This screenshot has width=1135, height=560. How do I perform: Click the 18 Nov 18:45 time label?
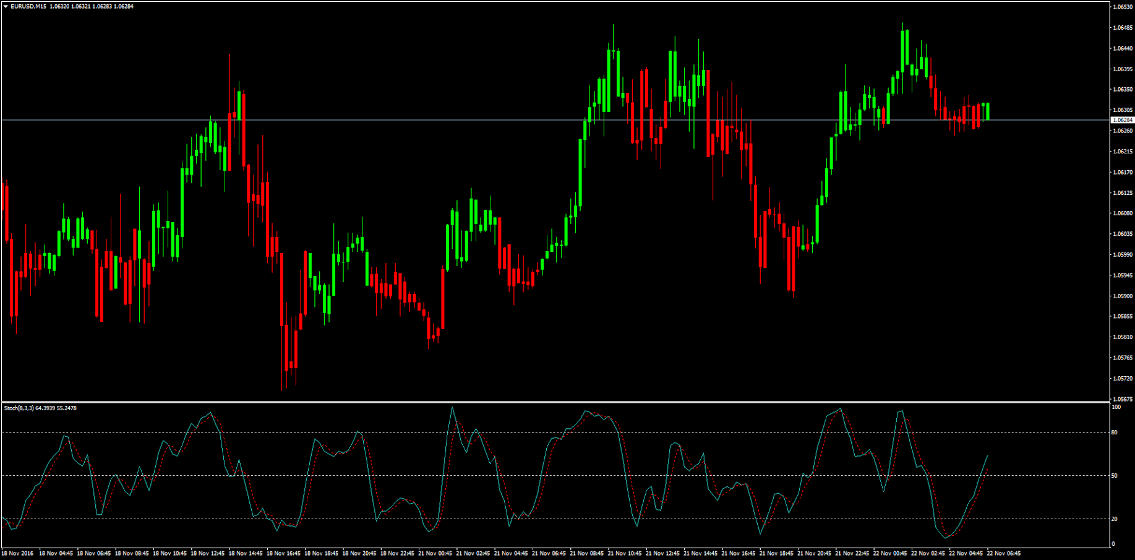coord(322,553)
